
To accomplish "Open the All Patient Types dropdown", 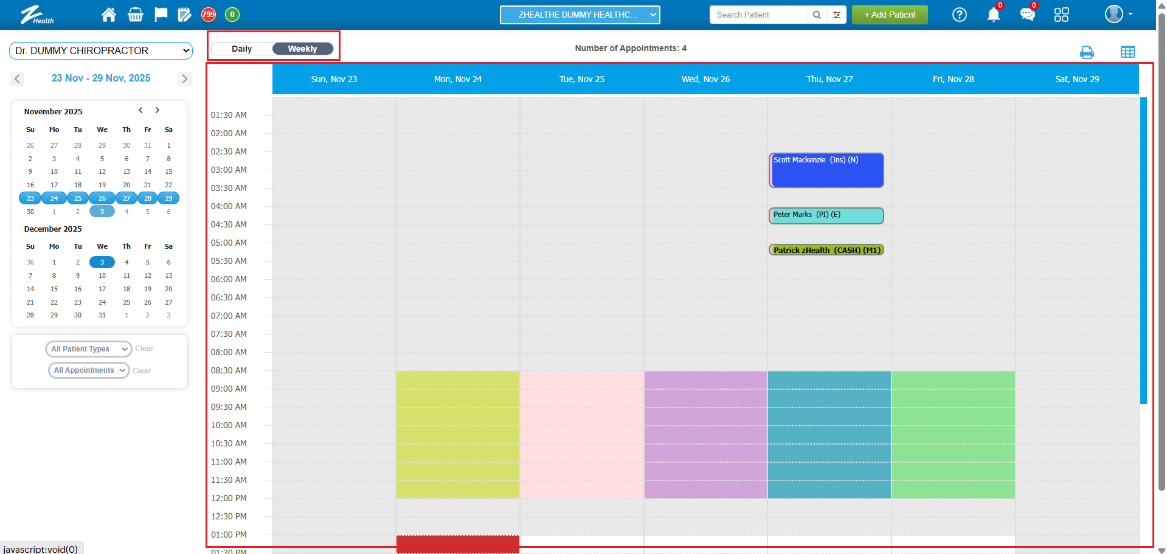I will pyautogui.click(x=88, y=349).
